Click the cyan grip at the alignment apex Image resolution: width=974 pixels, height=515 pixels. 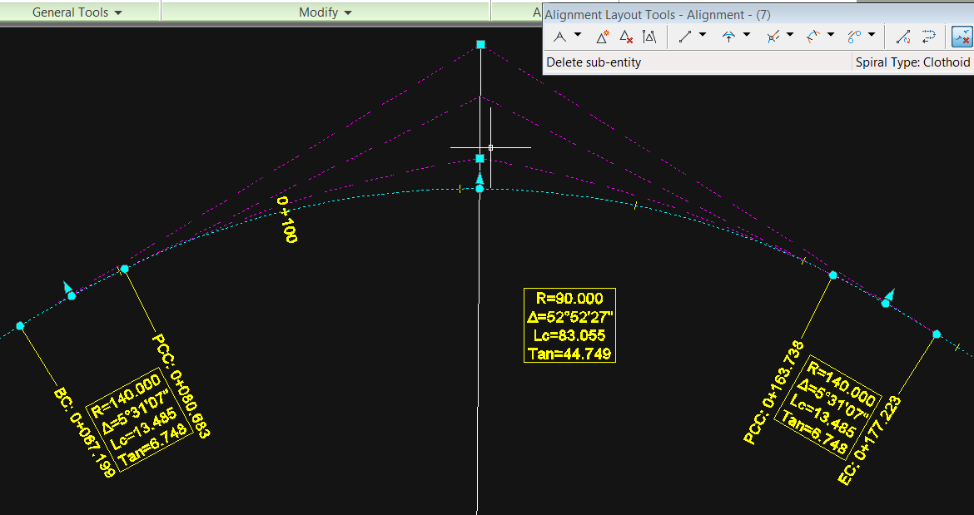click(x=479, y=188)
